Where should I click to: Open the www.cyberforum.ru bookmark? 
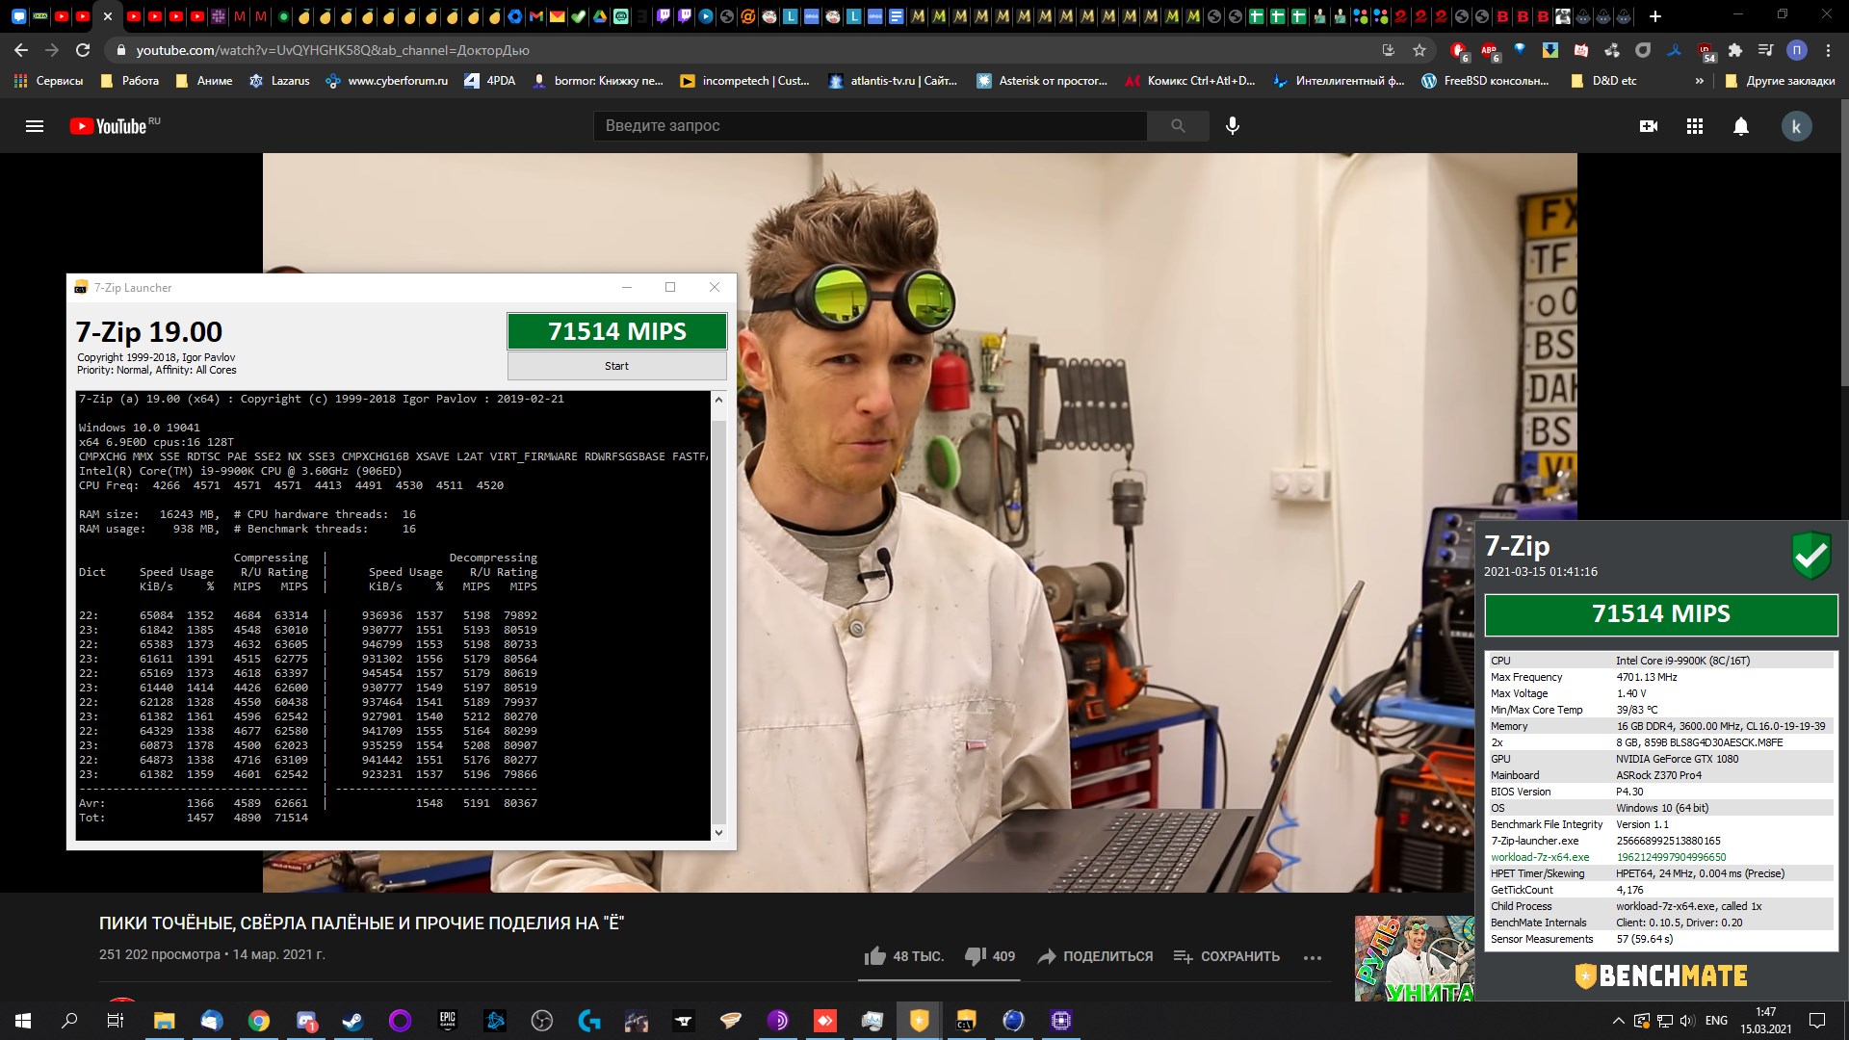click(386, 81)
